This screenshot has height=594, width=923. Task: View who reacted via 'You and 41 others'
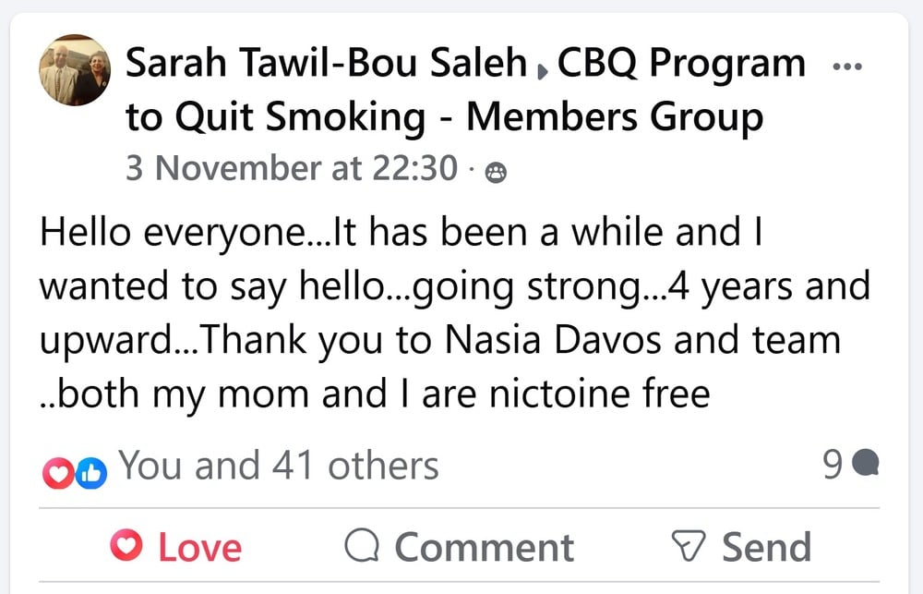(x=279, y=467)
